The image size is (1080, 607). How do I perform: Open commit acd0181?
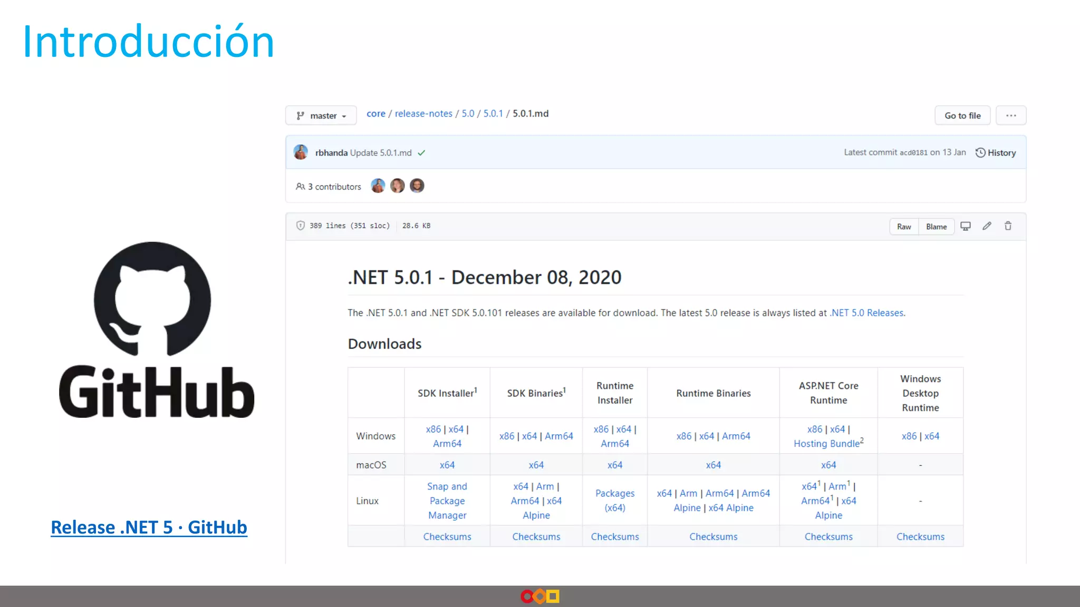[913, 153]
